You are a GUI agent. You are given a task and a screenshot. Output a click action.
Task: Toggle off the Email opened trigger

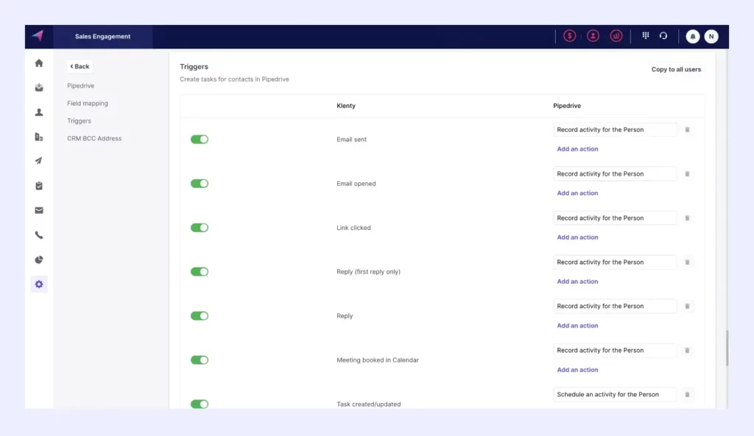coord(199,183)
